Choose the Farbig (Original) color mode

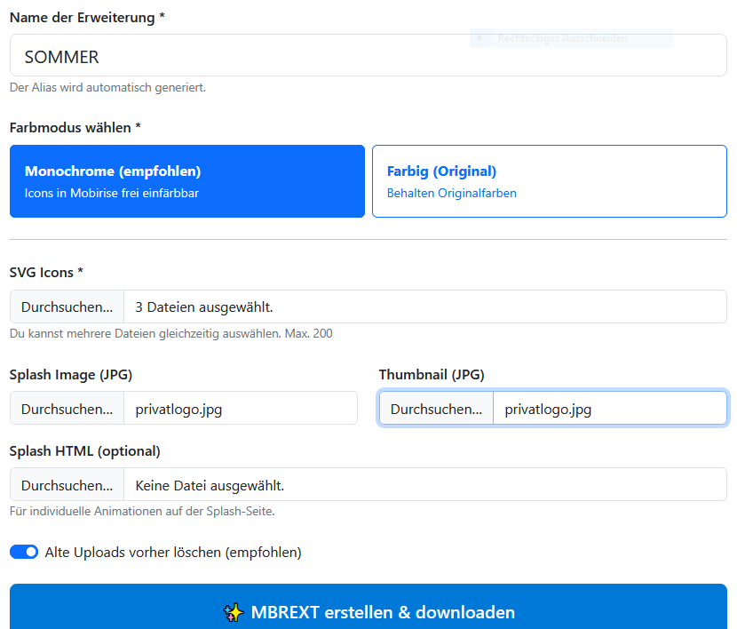(549, 181)
